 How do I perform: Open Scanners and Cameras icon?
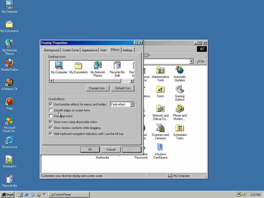[x=160, y=132]
